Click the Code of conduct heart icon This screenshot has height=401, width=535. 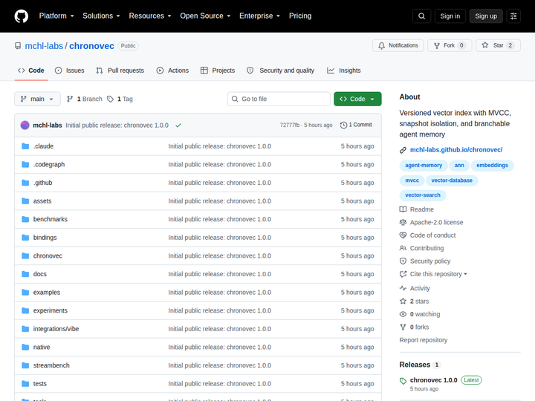[x=403, y=235]
